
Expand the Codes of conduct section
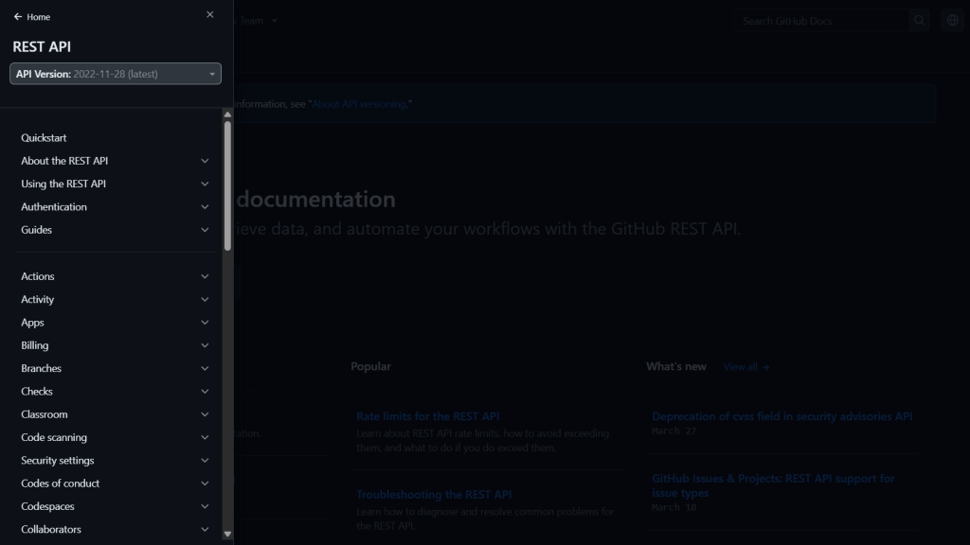click(x=115, y=483)
